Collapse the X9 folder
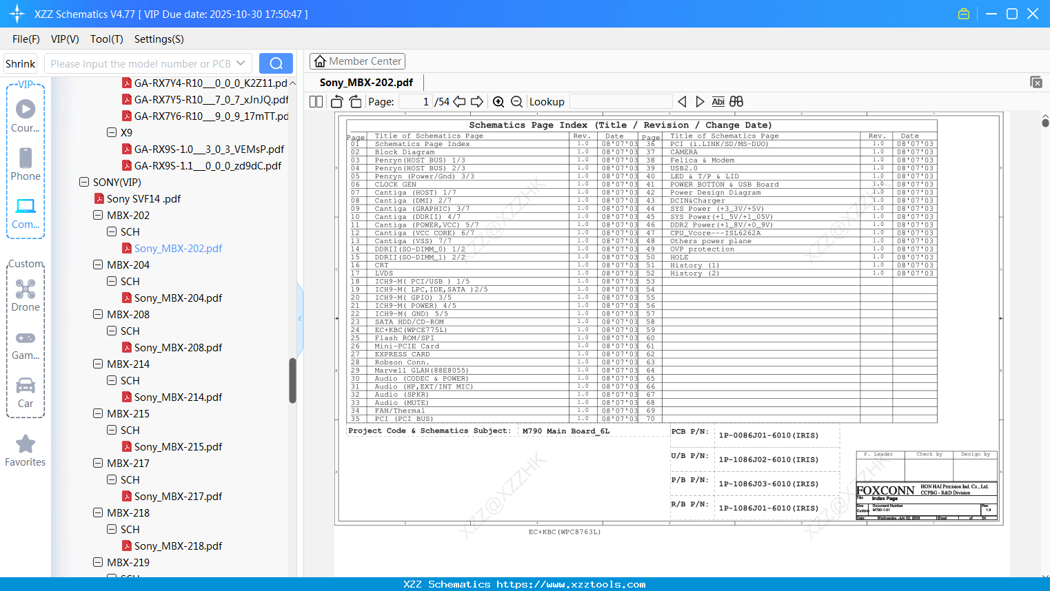 pos(112,132)
